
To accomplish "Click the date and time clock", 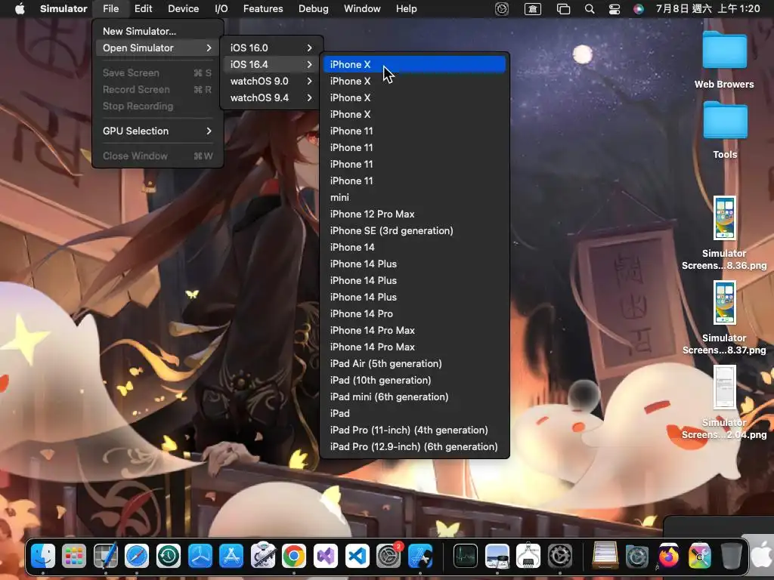I will pos(707,9).
